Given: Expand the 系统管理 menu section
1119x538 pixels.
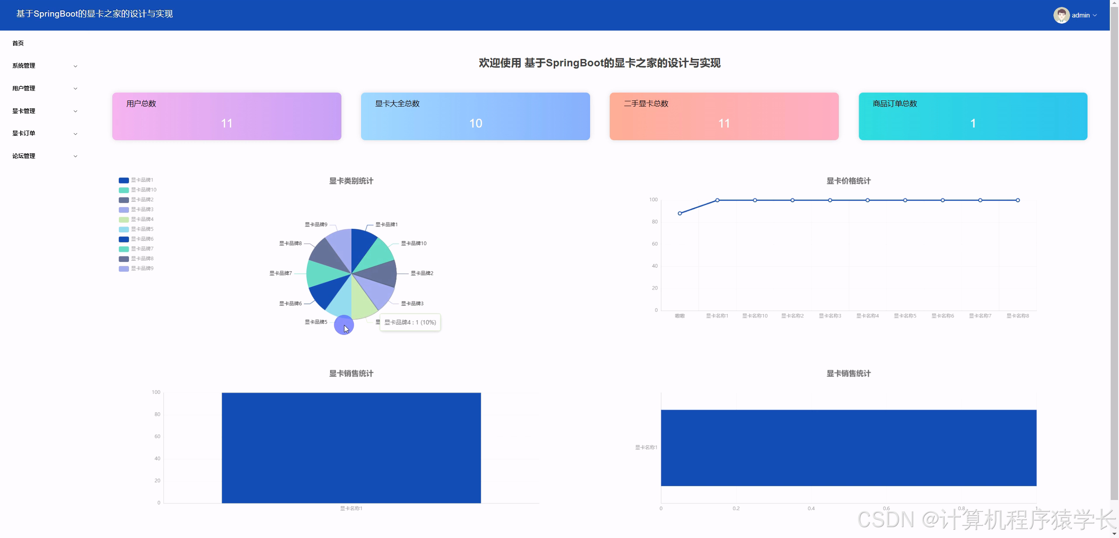Looking at the screenshot, I should pos(44,66).
